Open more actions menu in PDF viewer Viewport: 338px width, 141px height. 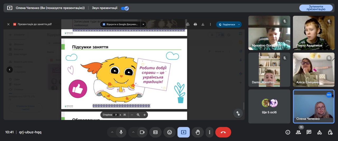pyautogui.click(x=210, y=24)
